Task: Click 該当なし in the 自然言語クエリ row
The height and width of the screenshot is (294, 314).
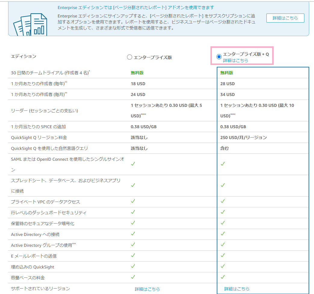Action: coord(139,148)
